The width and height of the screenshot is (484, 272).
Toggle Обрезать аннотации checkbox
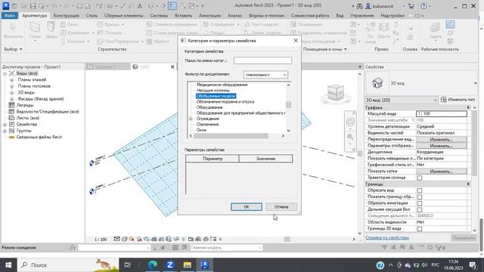(x=420, y=203)
